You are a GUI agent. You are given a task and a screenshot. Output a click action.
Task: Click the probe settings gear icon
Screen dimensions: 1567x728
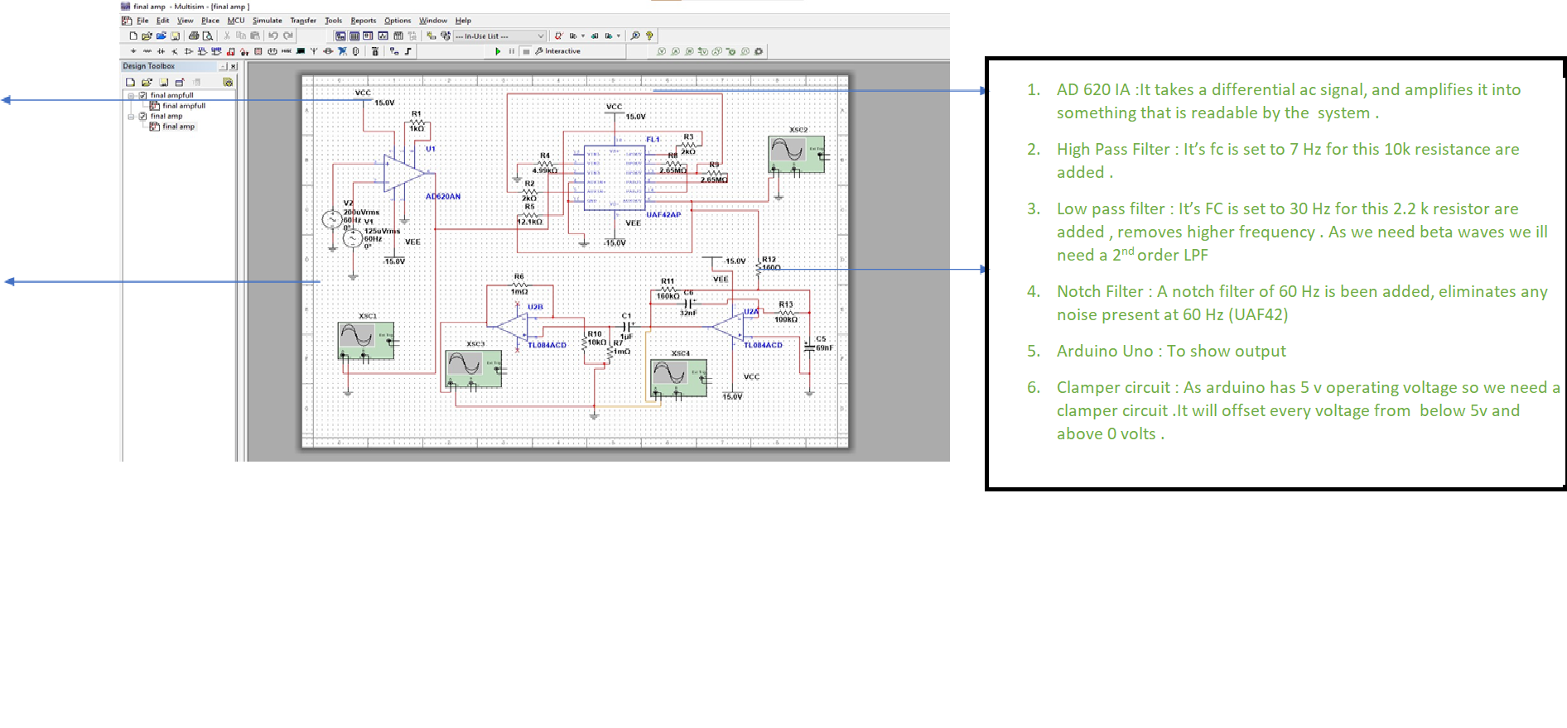[x=759, y=51]
